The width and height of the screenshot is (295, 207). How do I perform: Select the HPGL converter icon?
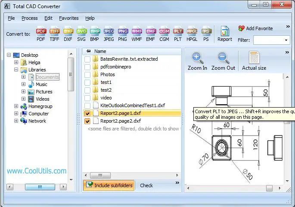click(192, 34)
